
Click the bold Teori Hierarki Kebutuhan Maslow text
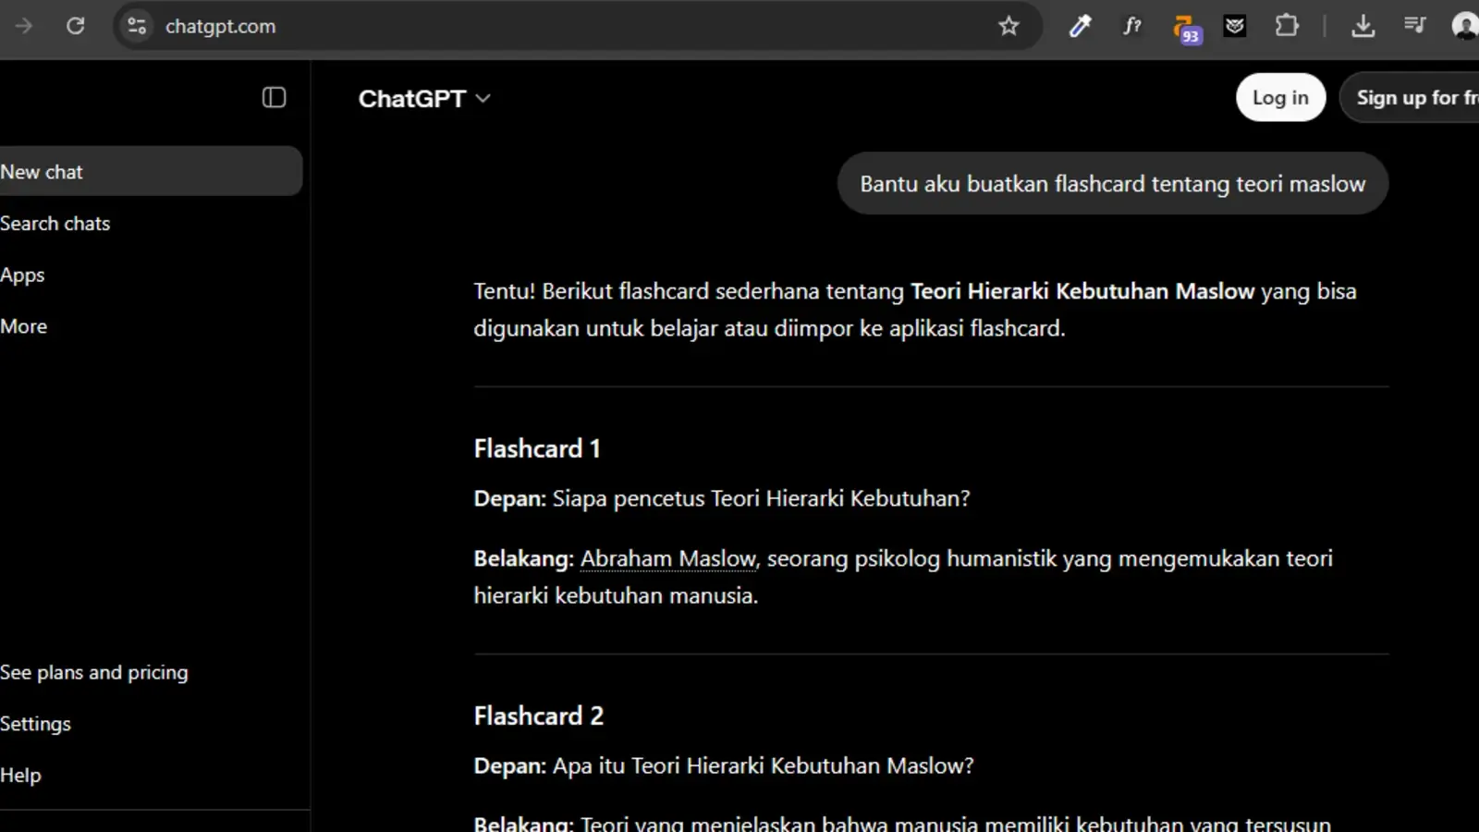pyautogui.click(x=1082, y=291)
